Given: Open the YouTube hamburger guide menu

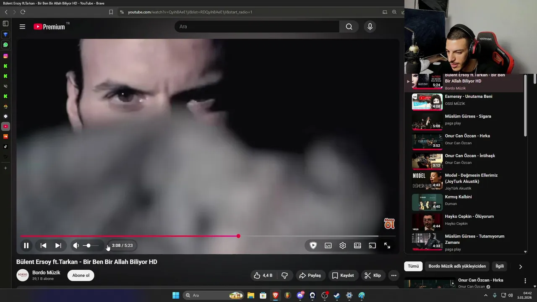Looking at the screenshot, I should pyautogui.click(x=22, y=26).
